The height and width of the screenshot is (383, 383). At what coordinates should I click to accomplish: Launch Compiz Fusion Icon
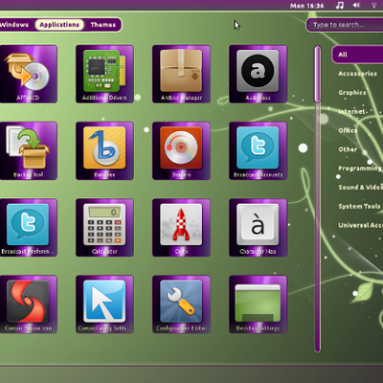click(28, 304)
